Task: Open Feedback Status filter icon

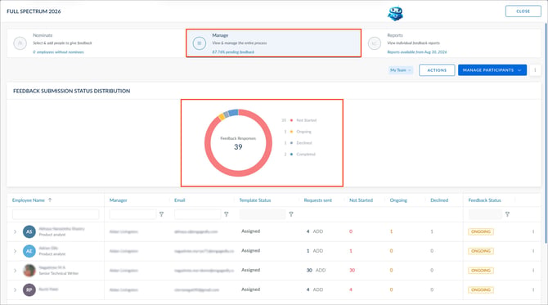Action: (507, 214)
